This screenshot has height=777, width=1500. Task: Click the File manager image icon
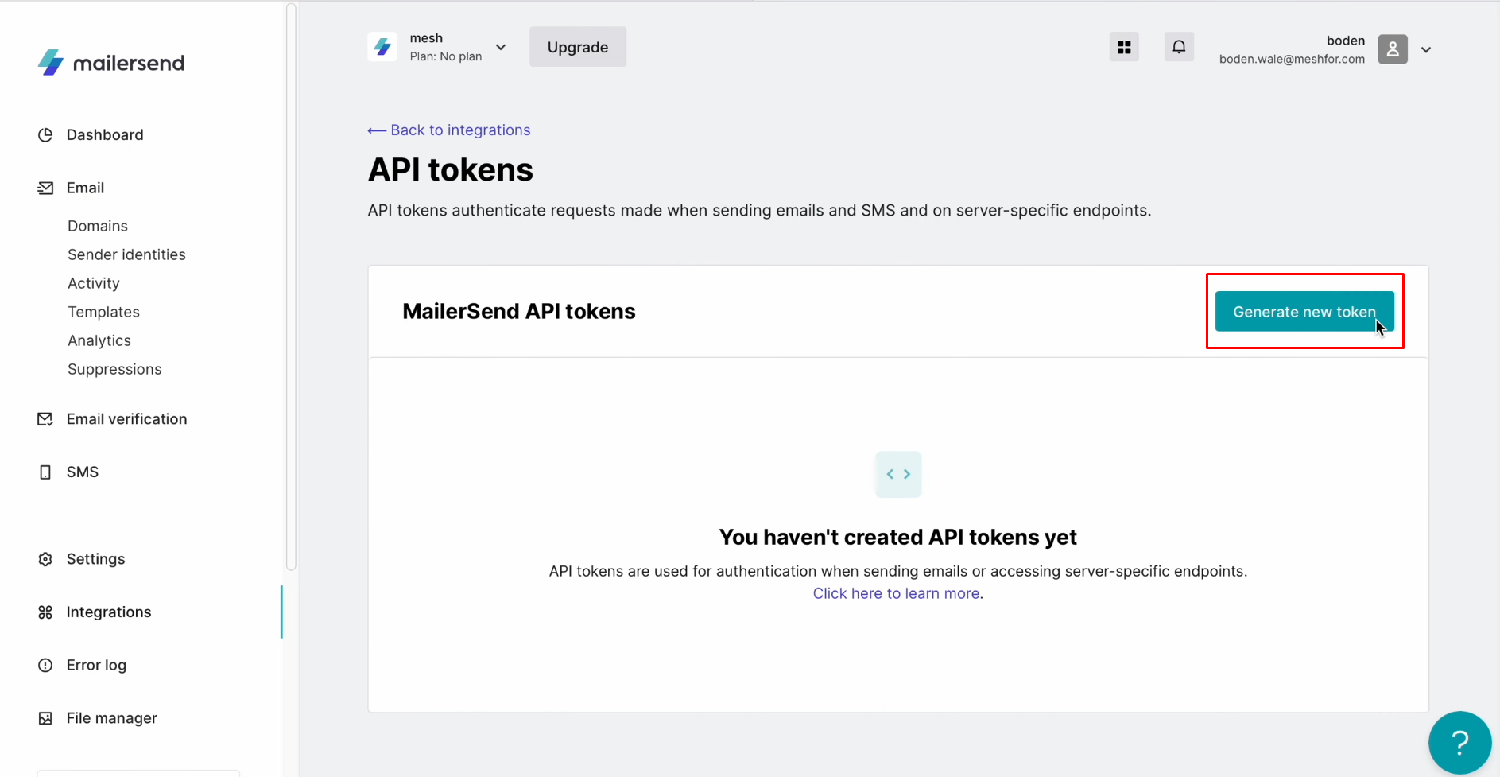click(x=45, y=718)
